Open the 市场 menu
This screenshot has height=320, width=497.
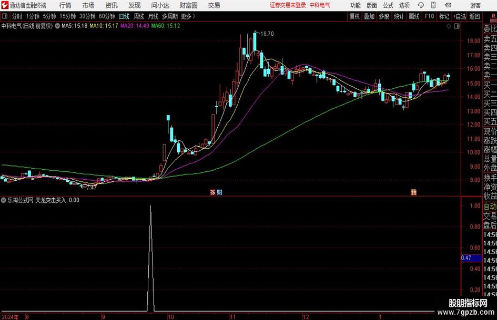click(88, 5)
